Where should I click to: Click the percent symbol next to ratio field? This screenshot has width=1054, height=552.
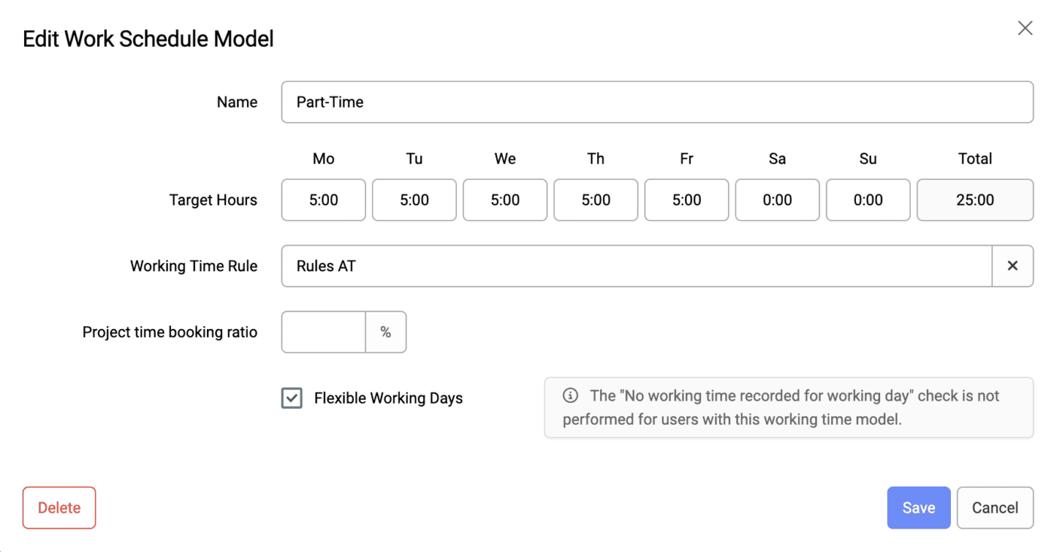pos(386,331)
